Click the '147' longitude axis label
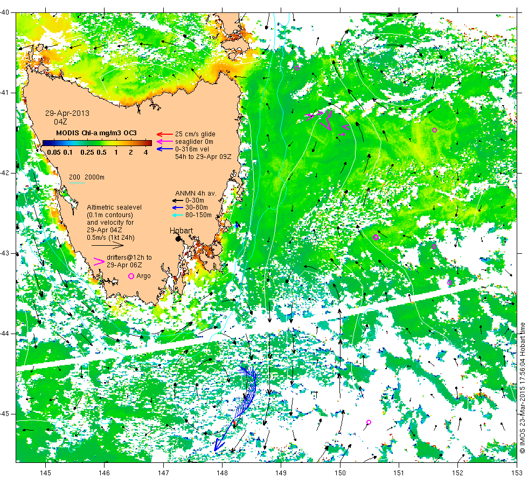 163,473
